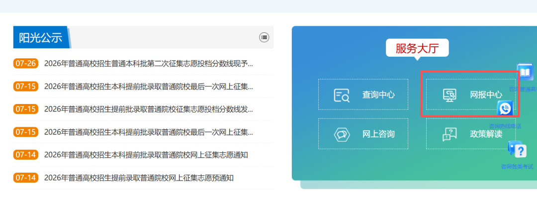
Task: Click the 网报中心 computer monitor icon
Action: [x=449, y=95]
